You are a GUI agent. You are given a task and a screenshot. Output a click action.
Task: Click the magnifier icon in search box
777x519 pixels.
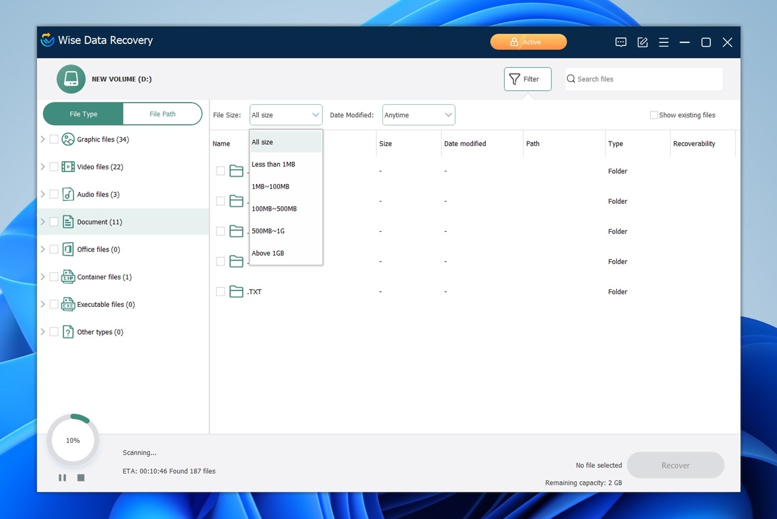tap(571, 79)
